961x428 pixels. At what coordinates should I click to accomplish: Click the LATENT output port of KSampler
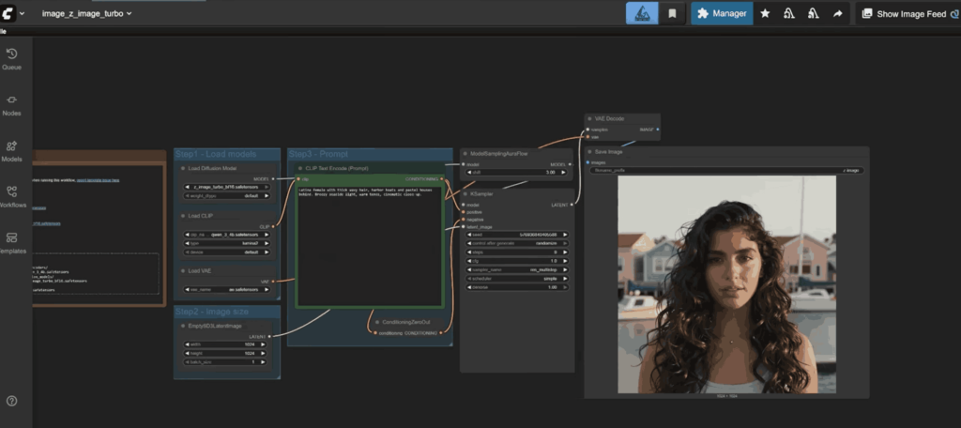572,205
